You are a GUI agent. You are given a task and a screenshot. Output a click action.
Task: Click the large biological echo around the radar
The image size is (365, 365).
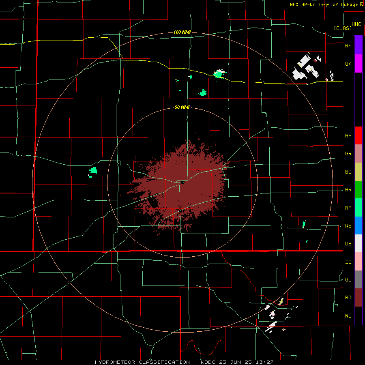coord(179,186)
